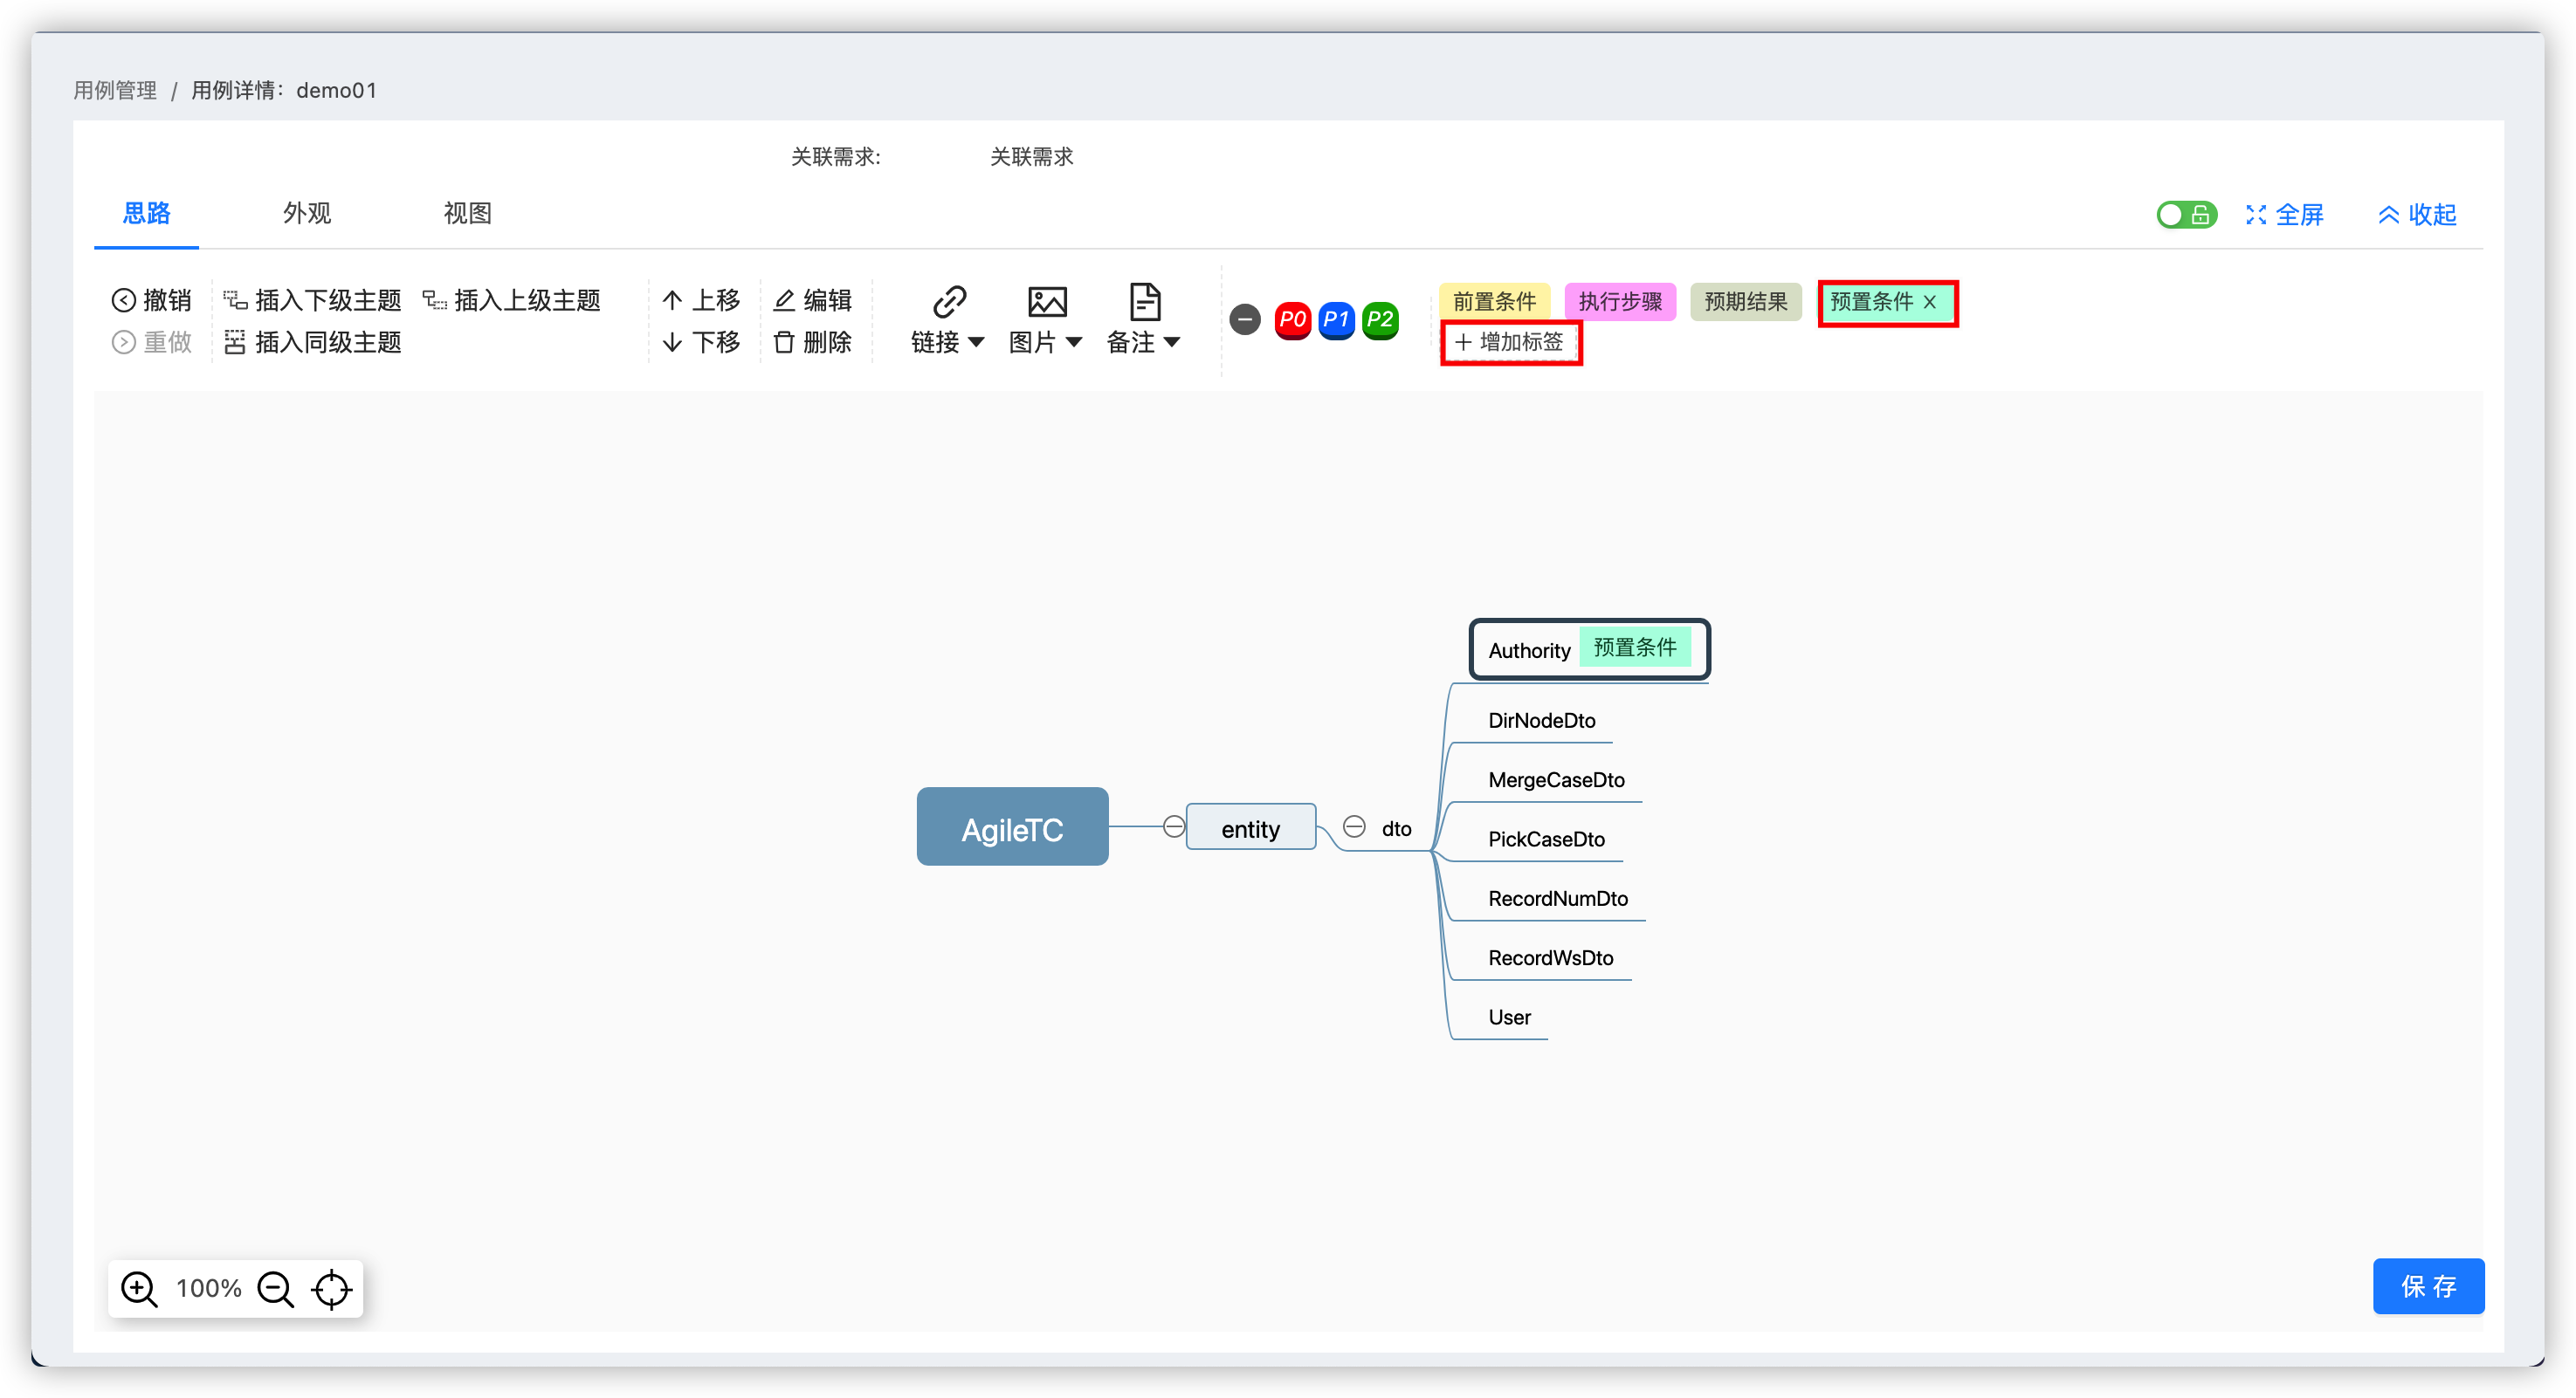Remove priority with gray minus icon
This screenshot has width=2576, height=1398.
click(1245, 319)
